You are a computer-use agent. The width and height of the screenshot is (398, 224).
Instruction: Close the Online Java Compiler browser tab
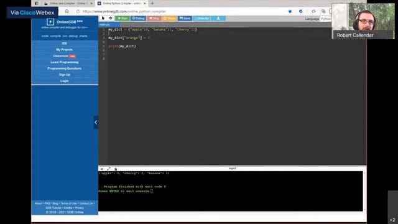pyautogui.click(x=91, y=4)
